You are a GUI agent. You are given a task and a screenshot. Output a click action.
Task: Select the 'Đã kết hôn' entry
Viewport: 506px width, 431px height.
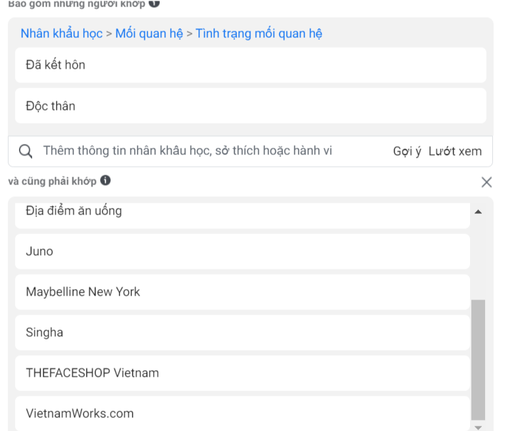click(250, 65)
